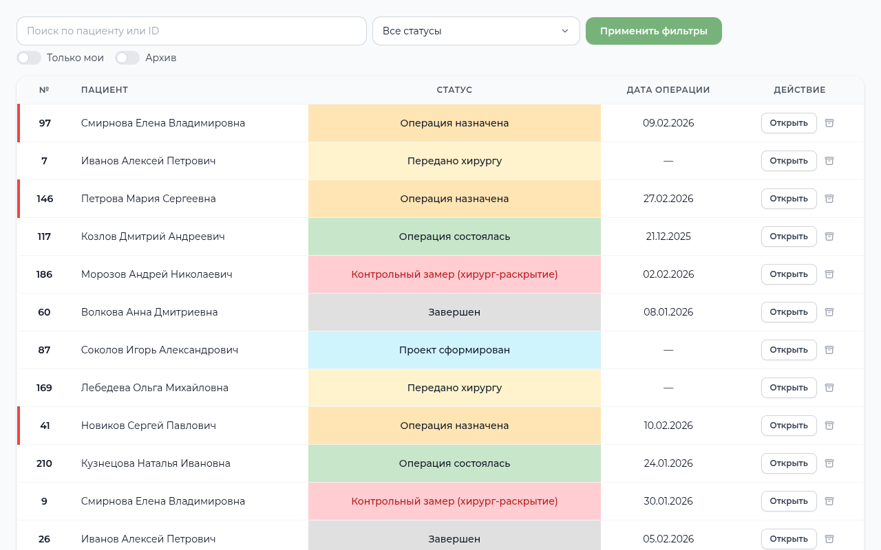Open record of patient number 41
The image size is (881, 550).
coord(788,426)
